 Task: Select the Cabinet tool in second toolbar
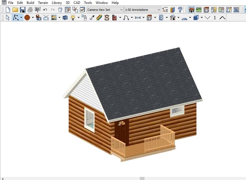coord(149,18)
